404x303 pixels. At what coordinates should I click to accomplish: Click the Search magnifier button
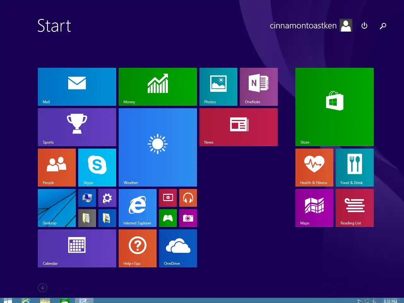coord(383,26)
